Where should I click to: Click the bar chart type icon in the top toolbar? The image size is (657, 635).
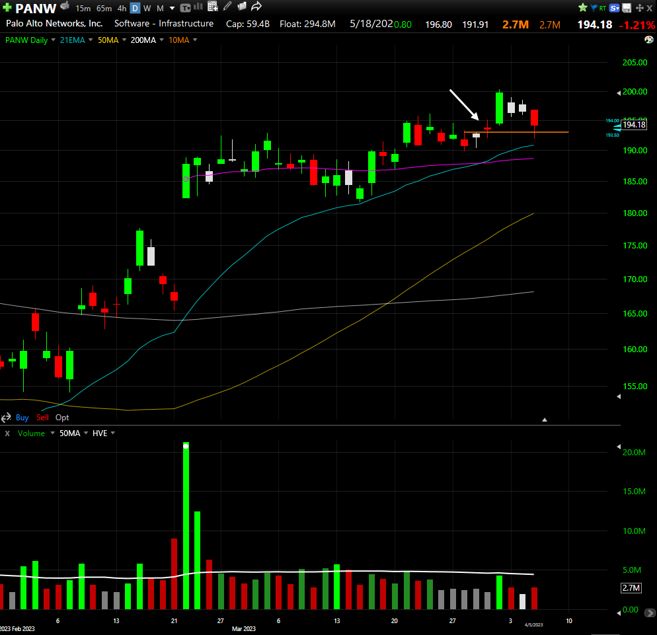pyautogui.click(x=198, y=7)
